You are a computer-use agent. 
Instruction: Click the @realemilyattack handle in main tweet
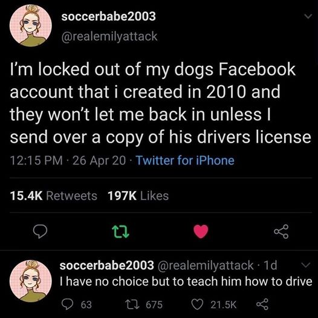pyautogui.click(x=109, y=36)
